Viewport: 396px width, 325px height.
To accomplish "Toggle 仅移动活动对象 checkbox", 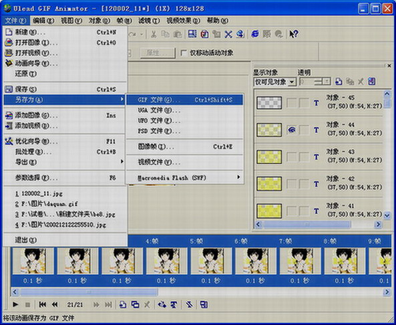I will pos(184,53).
